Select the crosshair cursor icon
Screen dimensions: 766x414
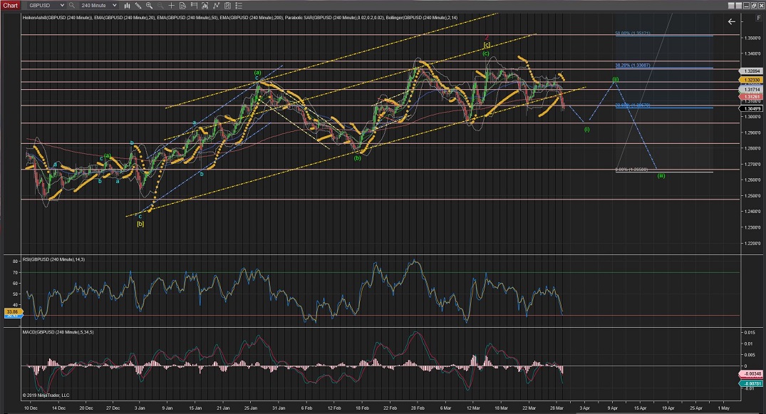[172, 6]
